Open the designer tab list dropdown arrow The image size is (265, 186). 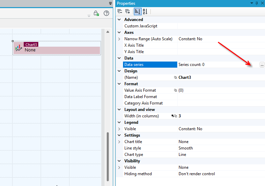[110, 3]
